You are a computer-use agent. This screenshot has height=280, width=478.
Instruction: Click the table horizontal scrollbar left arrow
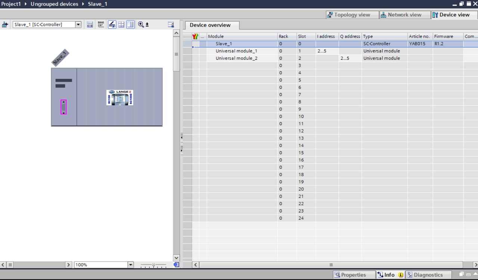click(x=195, y=265)
